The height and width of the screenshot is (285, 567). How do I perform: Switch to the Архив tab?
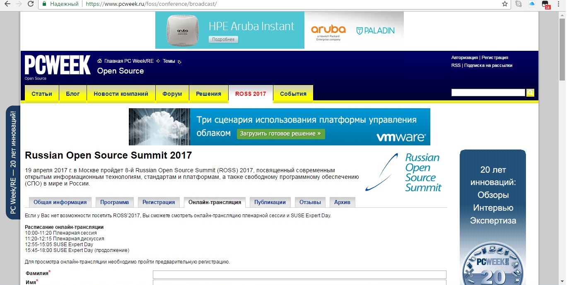pyautogui.click(x=342, y=202)
